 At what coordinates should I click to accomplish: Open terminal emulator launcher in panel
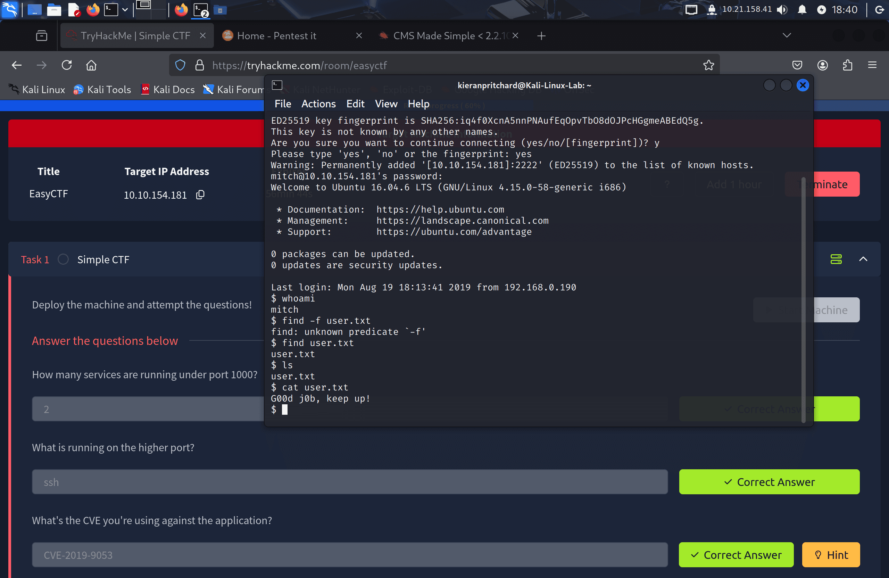coord(111,10)
